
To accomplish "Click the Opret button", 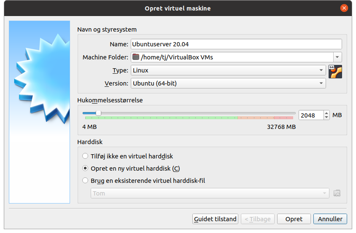I will pyautogui.click(x=294, y=219).
